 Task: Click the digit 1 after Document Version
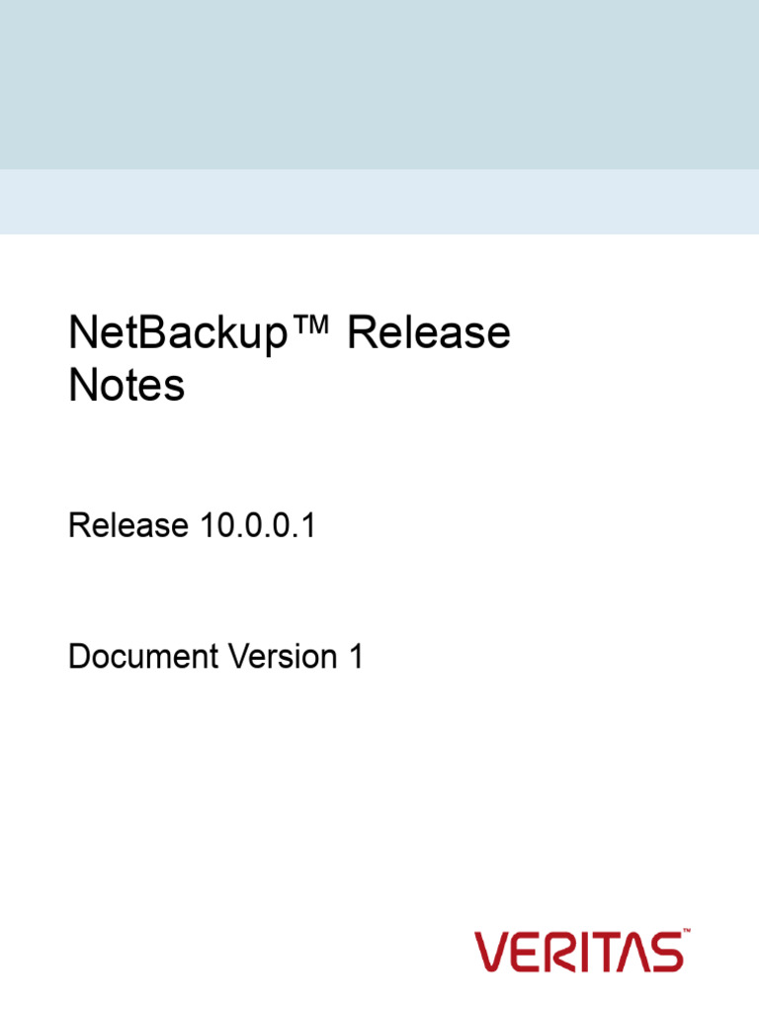356,657
